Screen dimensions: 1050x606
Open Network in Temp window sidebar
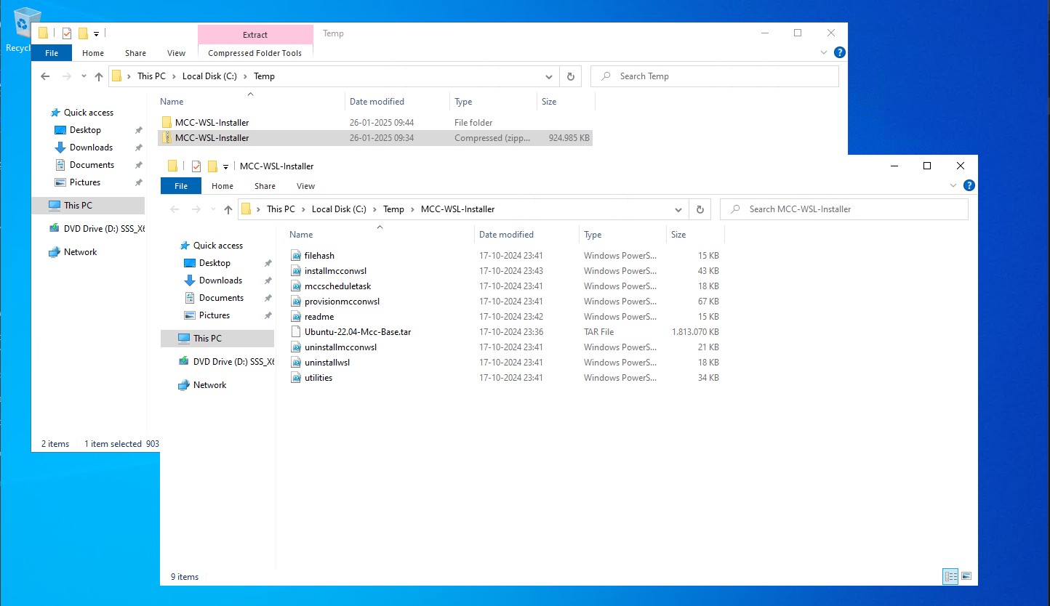point(80,252)
